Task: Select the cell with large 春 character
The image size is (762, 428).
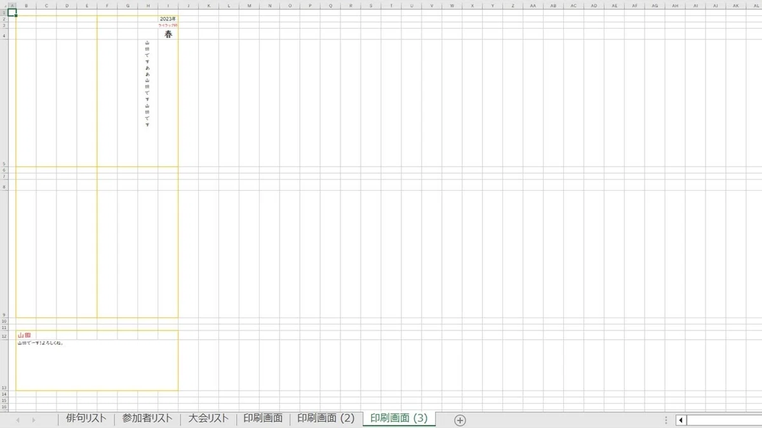Action: (168, 34)
